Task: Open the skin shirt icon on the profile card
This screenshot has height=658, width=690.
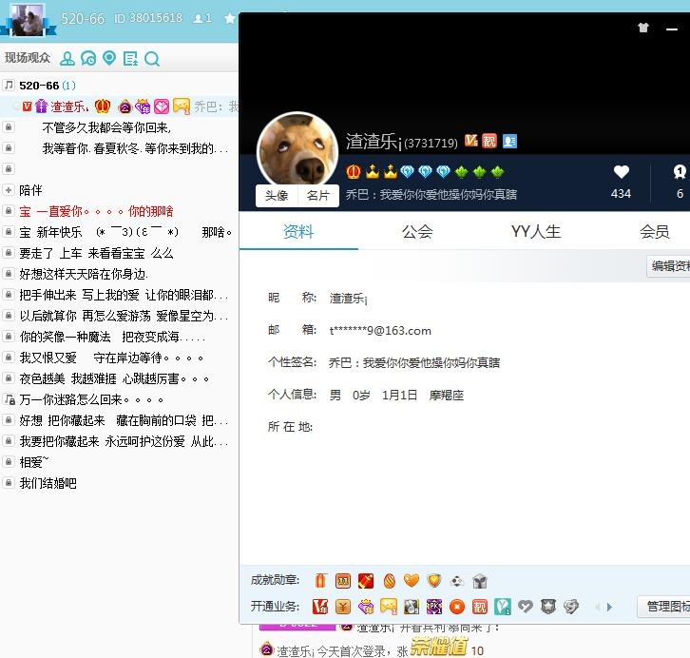Action: pyautogui.click(x=642, y=28)
